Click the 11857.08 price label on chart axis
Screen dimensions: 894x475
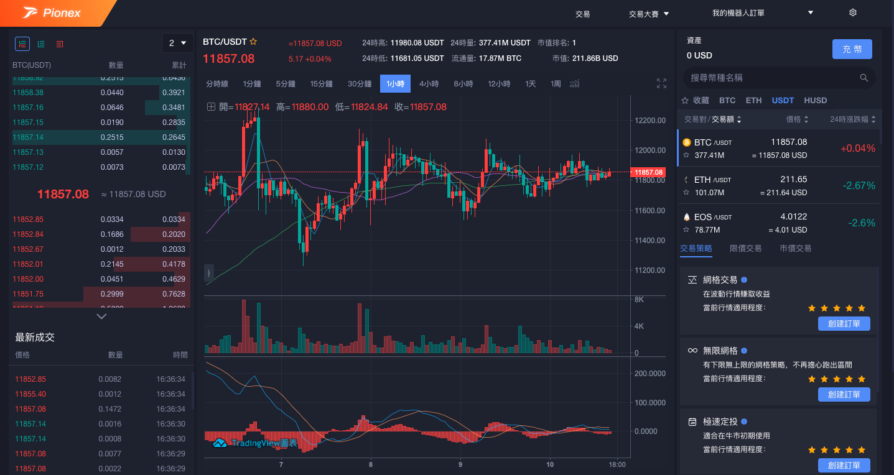(x=647, y=172)
